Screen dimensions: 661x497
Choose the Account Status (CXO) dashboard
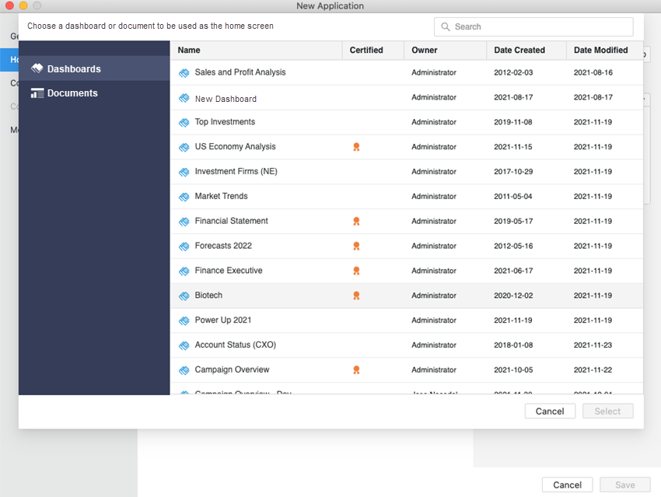click(x=235, y=345)
